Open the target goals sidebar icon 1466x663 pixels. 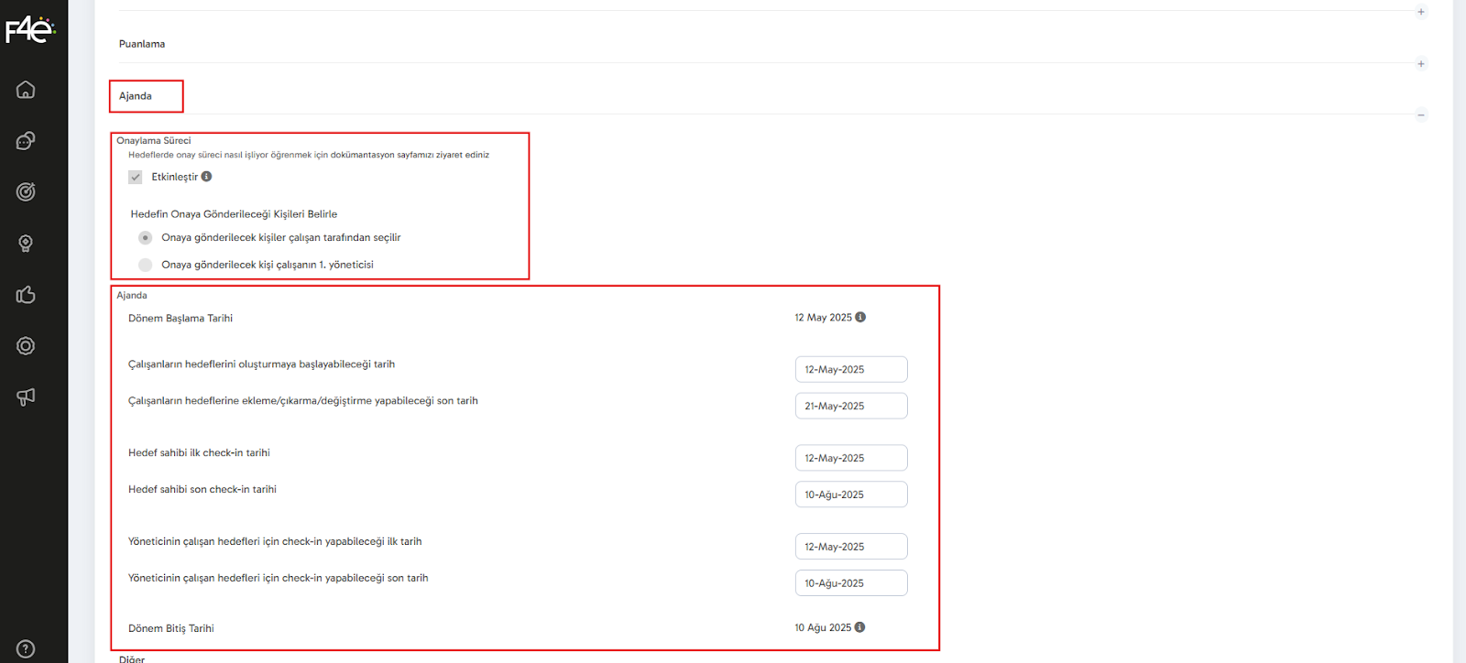[x=26, y=192]
